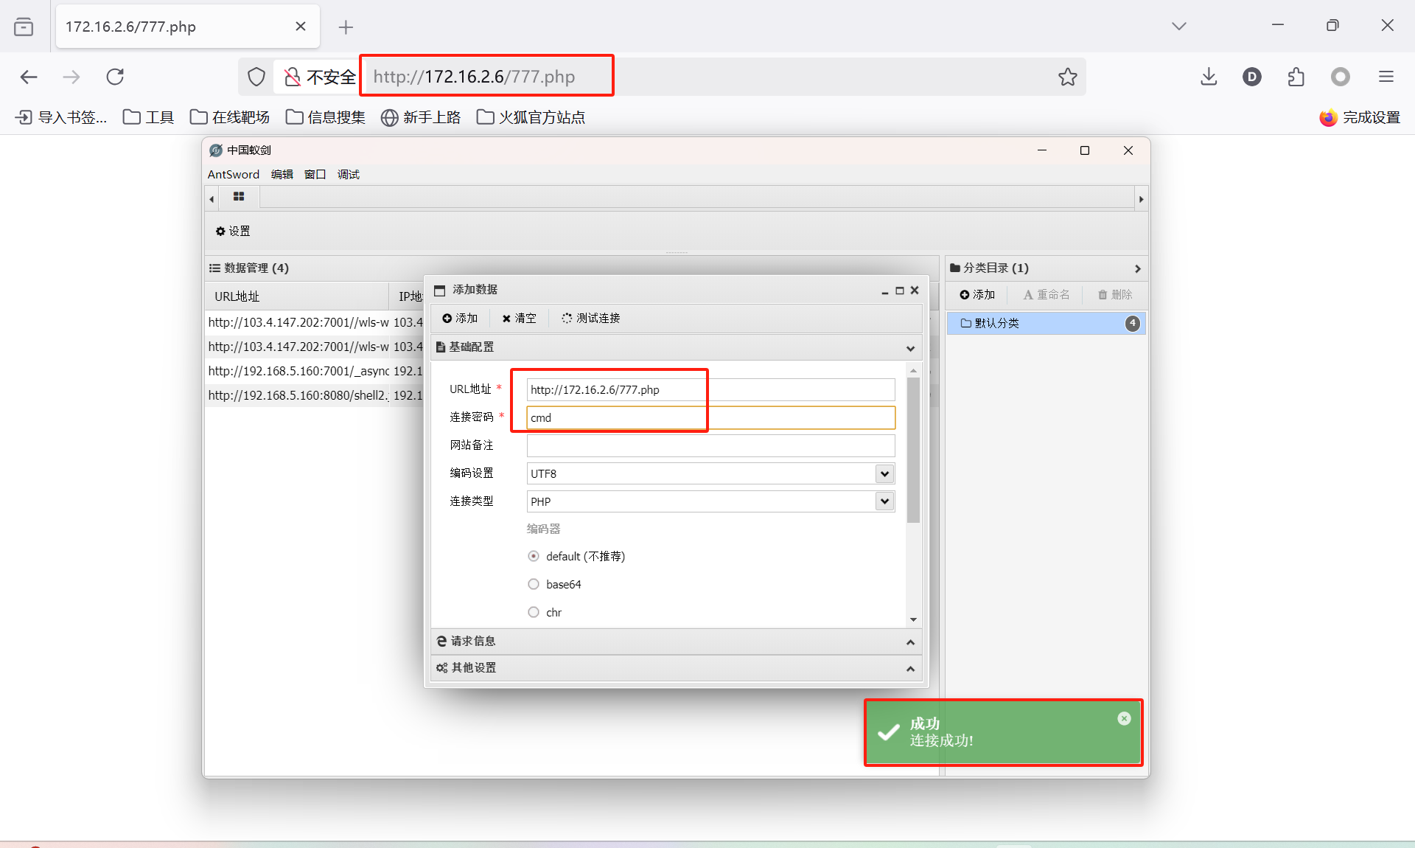Bookmark this page with the star icon
Image resolution: width=1415 pixels, height=848 pixels.
(x=1068, y=77)
